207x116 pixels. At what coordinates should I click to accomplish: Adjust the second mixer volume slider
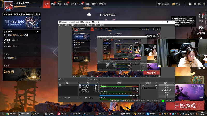116,95
